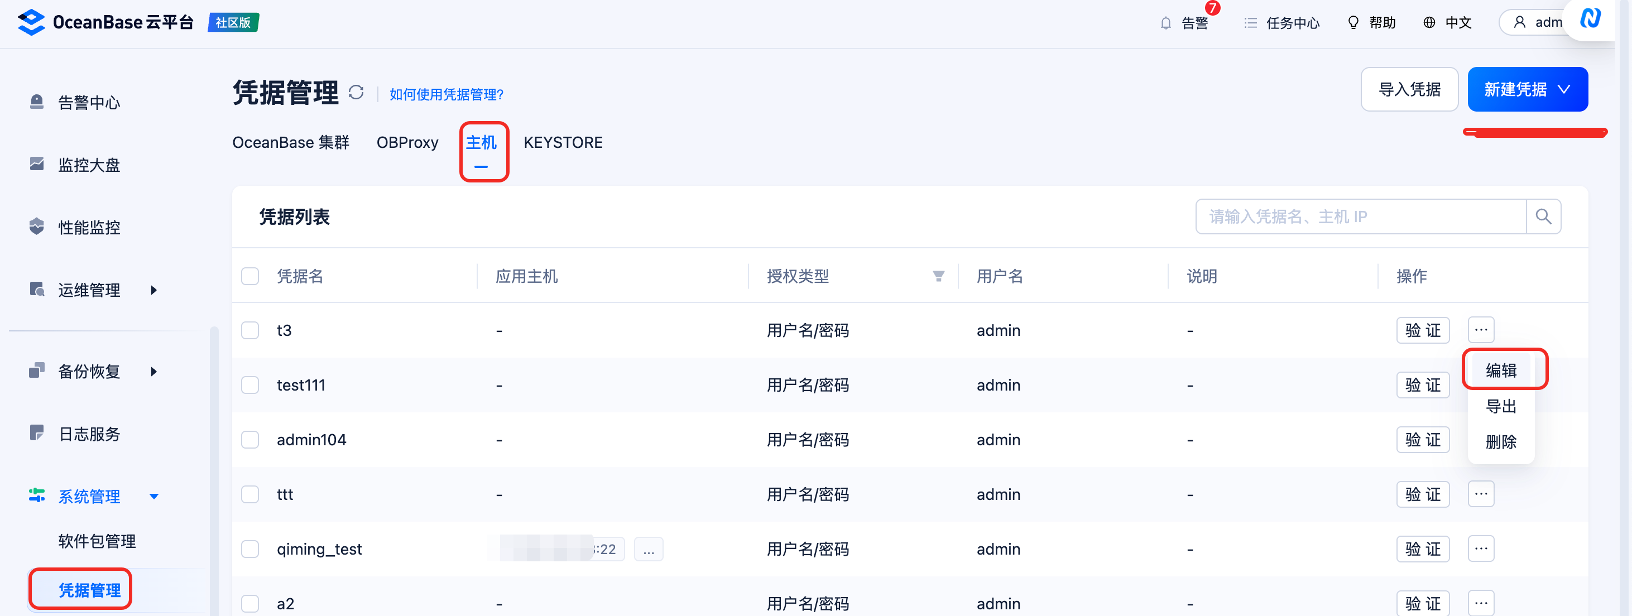Open more-actions ellipsis for ttt row
The image size is (1632, 616).
[1481, 494]
